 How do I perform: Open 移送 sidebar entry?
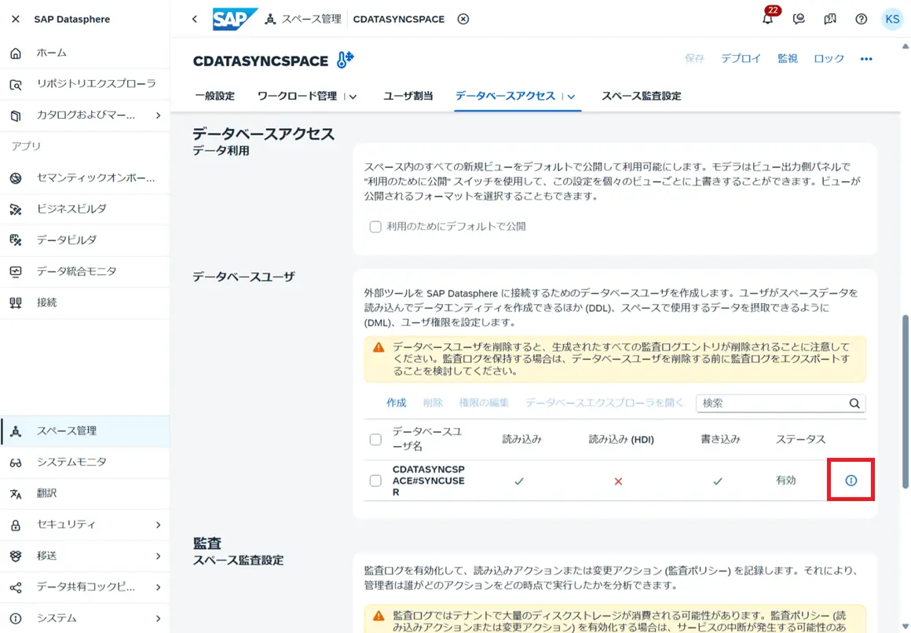(x=85, y=556)
